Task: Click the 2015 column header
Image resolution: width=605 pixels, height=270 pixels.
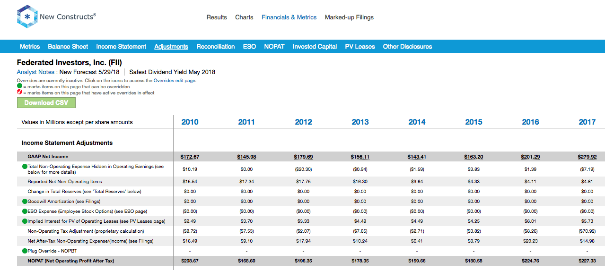Action: tap(473, 122)
